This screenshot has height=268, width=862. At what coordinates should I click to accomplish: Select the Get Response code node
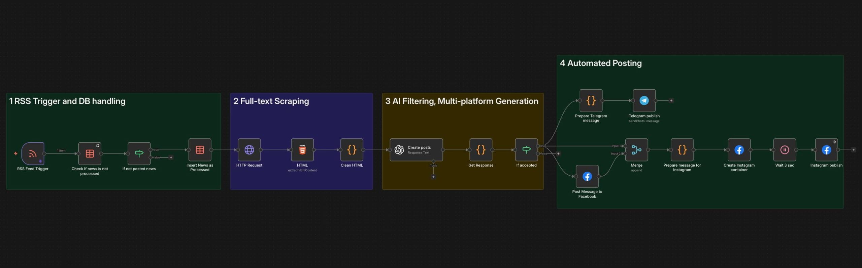pyautogui.click(x=480, y=150)
